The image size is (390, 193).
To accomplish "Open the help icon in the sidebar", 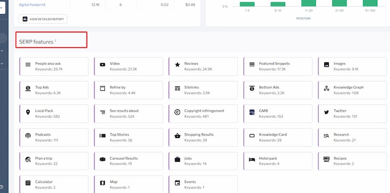I will click(x=1, y=187).
